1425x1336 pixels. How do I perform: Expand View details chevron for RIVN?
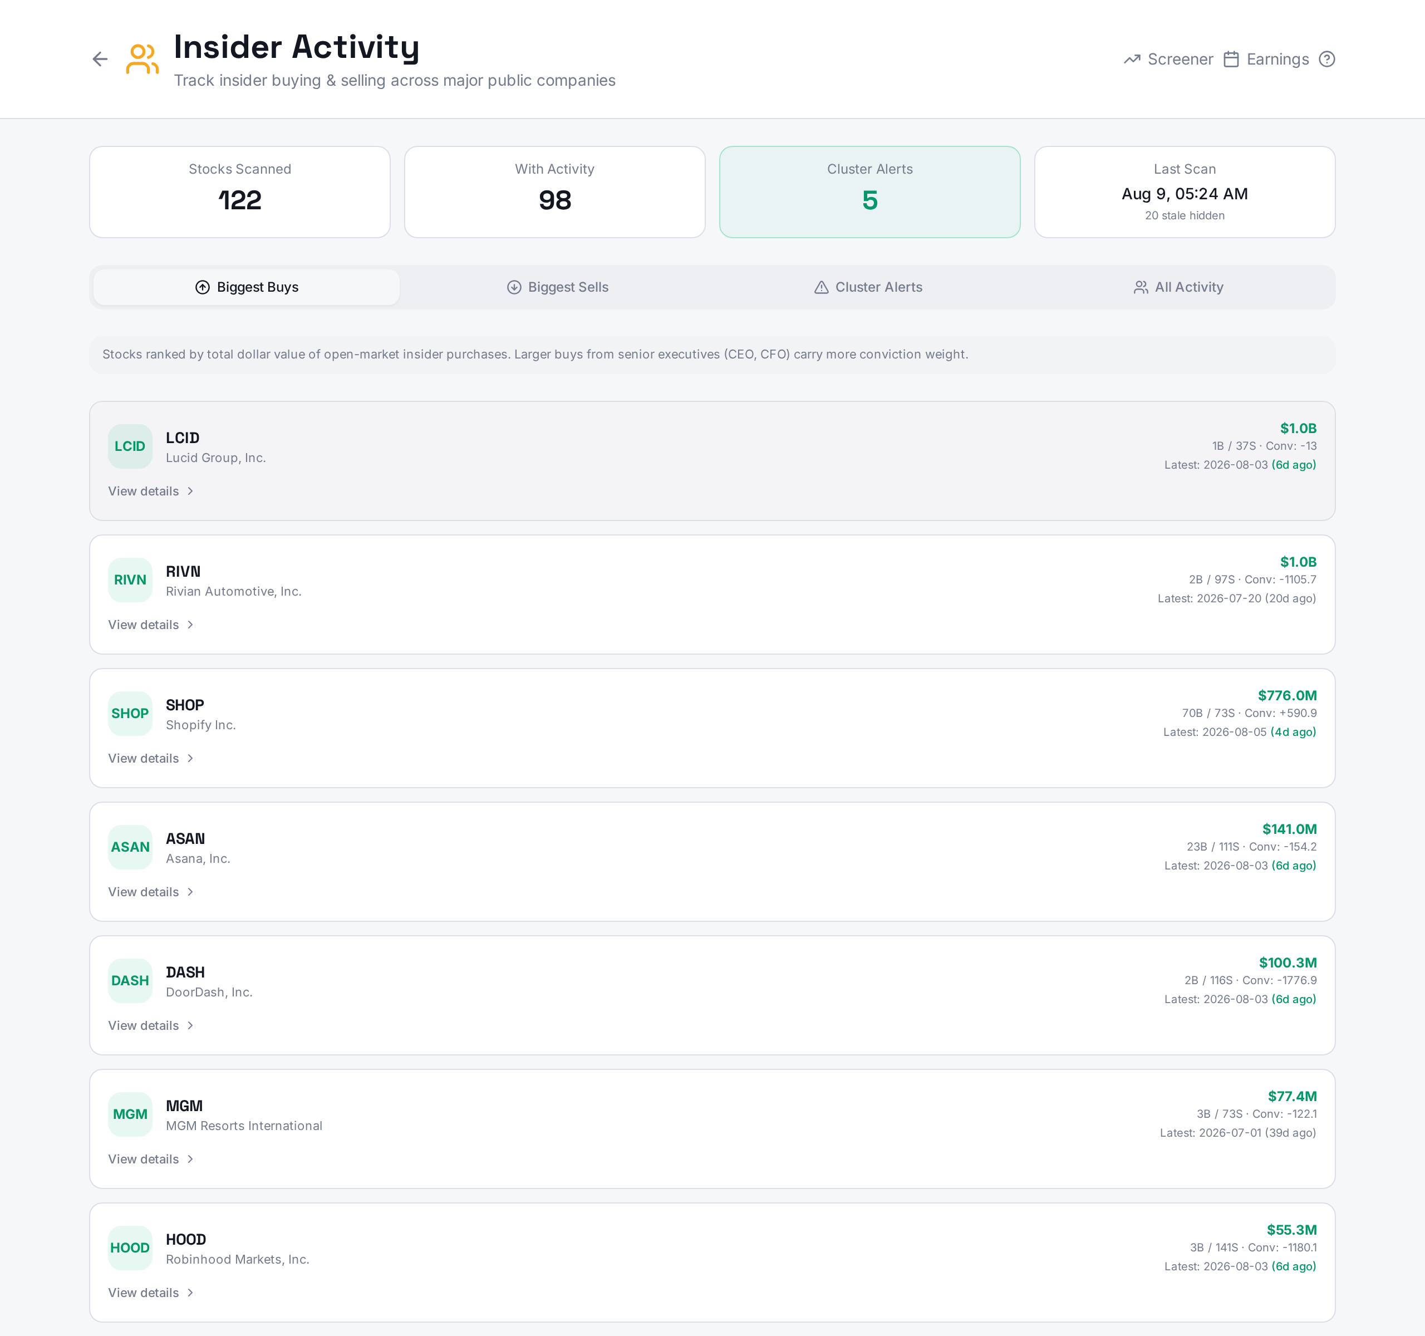pyautogui.click(x=190, y=625)
